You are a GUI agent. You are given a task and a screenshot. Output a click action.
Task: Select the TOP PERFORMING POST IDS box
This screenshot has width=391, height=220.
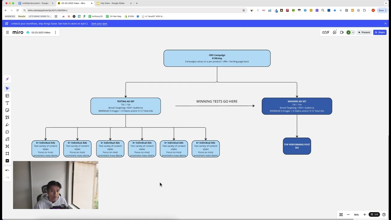click(297, 146)
